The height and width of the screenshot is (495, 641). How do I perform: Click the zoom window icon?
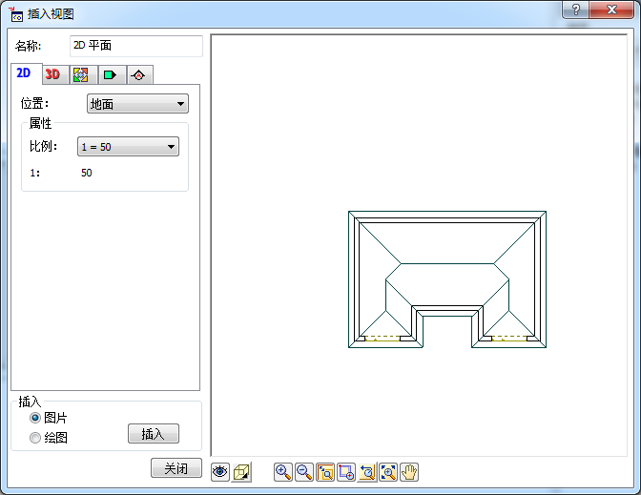pos(325,472)
